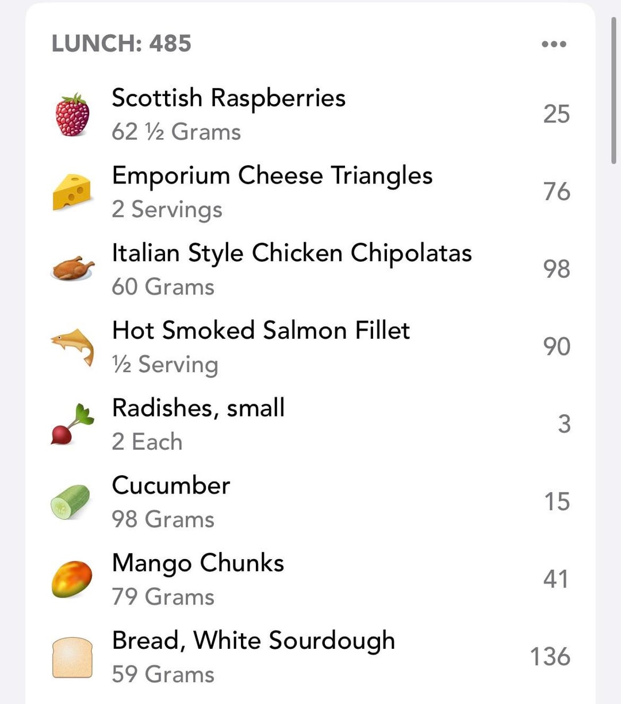The image size is (621, 704).
Task: Click the vertical scrollbar thumb
Action: pyautogui.click(x=614, y=91)
